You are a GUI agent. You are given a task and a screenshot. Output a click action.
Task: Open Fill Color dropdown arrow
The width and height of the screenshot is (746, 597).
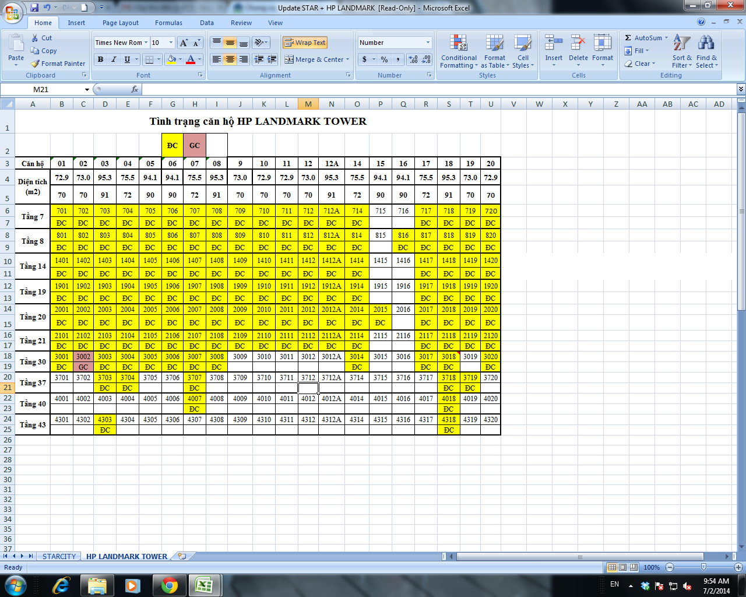[181, 59]
